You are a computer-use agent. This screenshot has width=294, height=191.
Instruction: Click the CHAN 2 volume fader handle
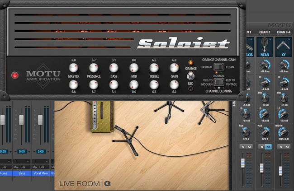pos(261,168)
